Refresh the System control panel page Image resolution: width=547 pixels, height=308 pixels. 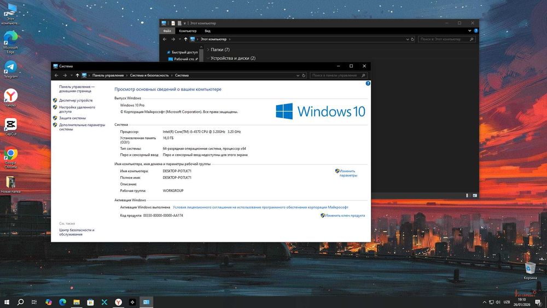304,75
